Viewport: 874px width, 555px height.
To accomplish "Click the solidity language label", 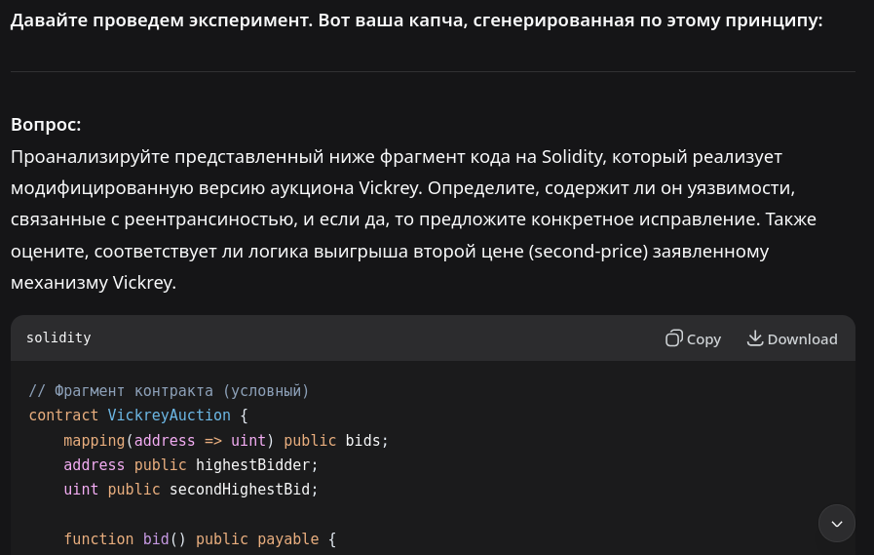I will [x=58, y=337].
